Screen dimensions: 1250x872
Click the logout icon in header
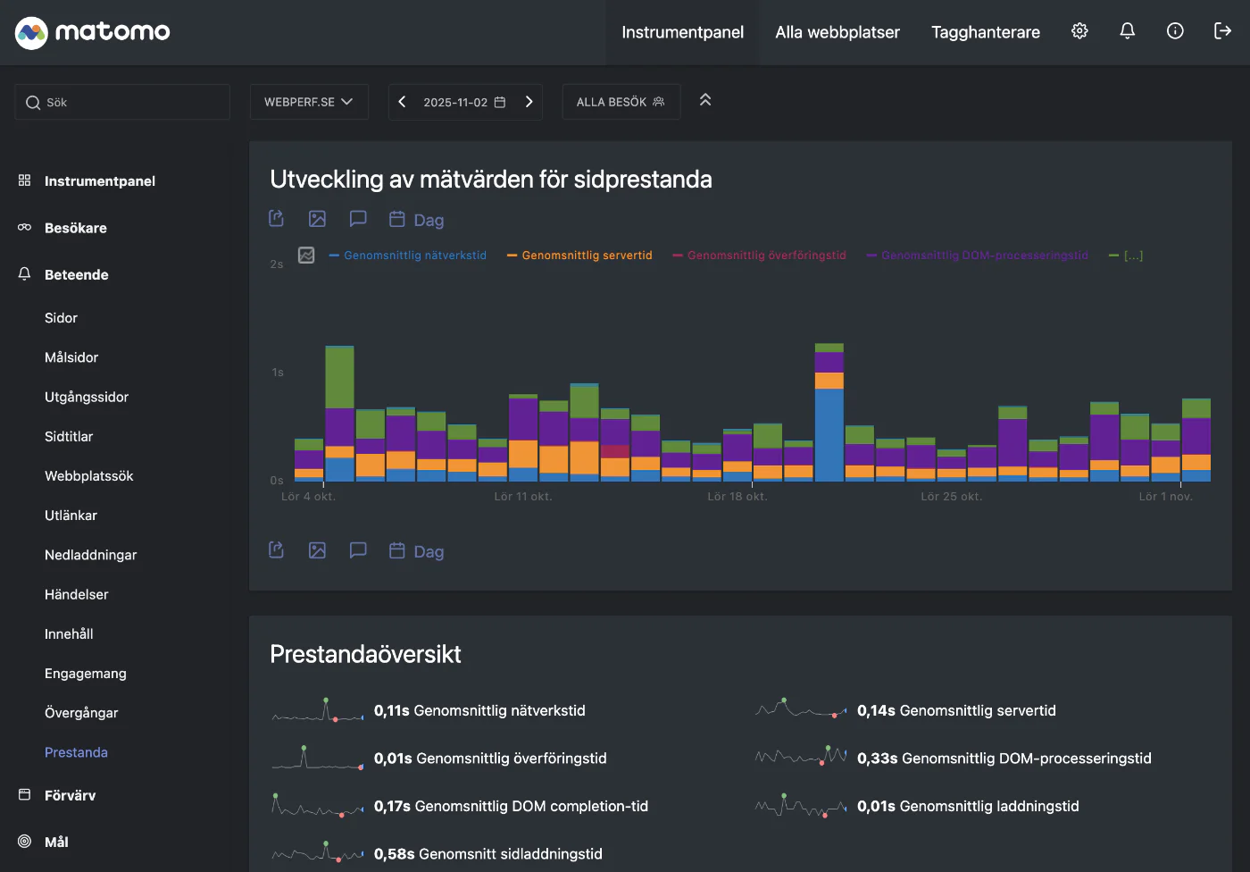(x=1222, y=31)
